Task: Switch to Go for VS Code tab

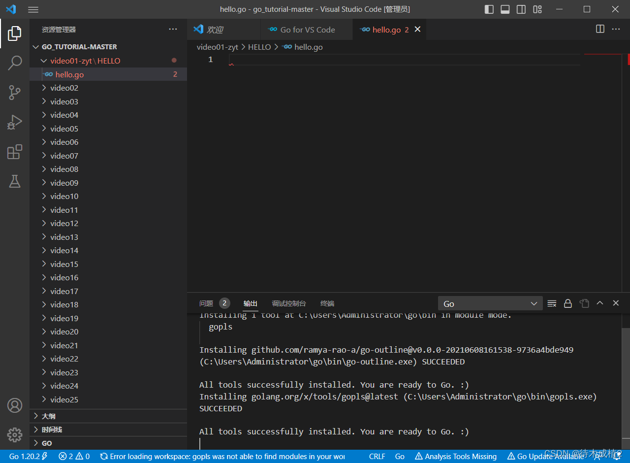Action: (307, 30)
